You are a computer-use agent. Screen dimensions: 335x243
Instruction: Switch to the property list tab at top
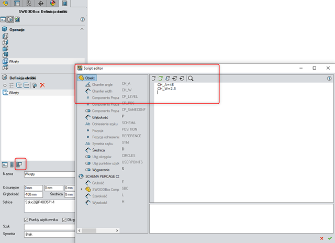pos(17,4)
